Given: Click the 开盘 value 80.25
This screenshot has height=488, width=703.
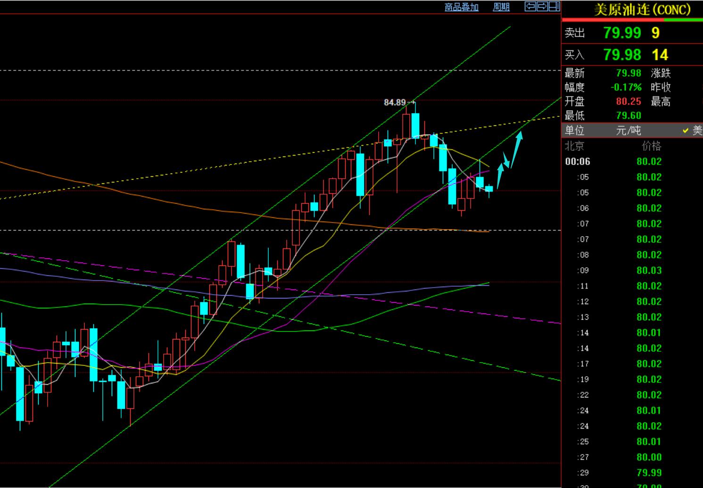Looking at the screenshot, I should pyautogui.click(x=628, y=101).
